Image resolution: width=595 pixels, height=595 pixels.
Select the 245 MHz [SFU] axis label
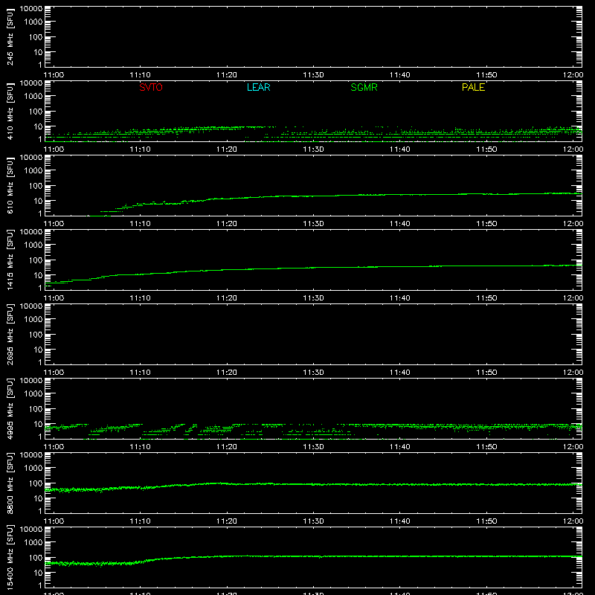point(10,37)
